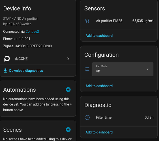Click the 0d 2h filter time value

[x=149, y=117]
